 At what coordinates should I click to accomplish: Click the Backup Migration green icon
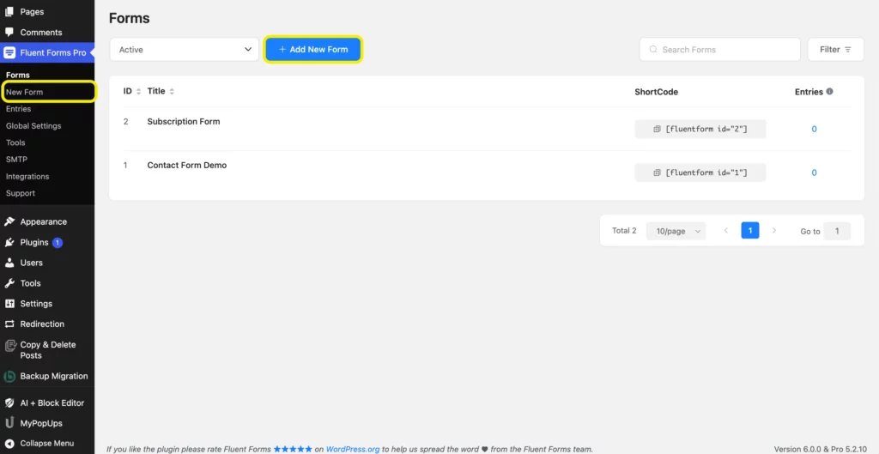(x=9, y=377)
